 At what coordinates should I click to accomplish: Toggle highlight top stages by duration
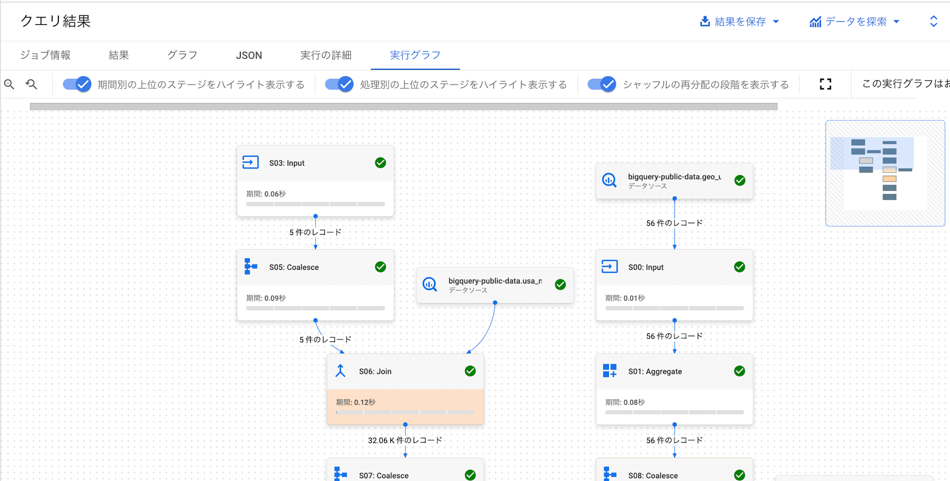point(77,85)
